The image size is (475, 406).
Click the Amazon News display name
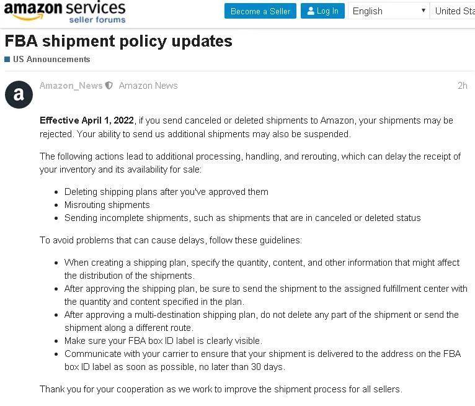tap(148, 86)
